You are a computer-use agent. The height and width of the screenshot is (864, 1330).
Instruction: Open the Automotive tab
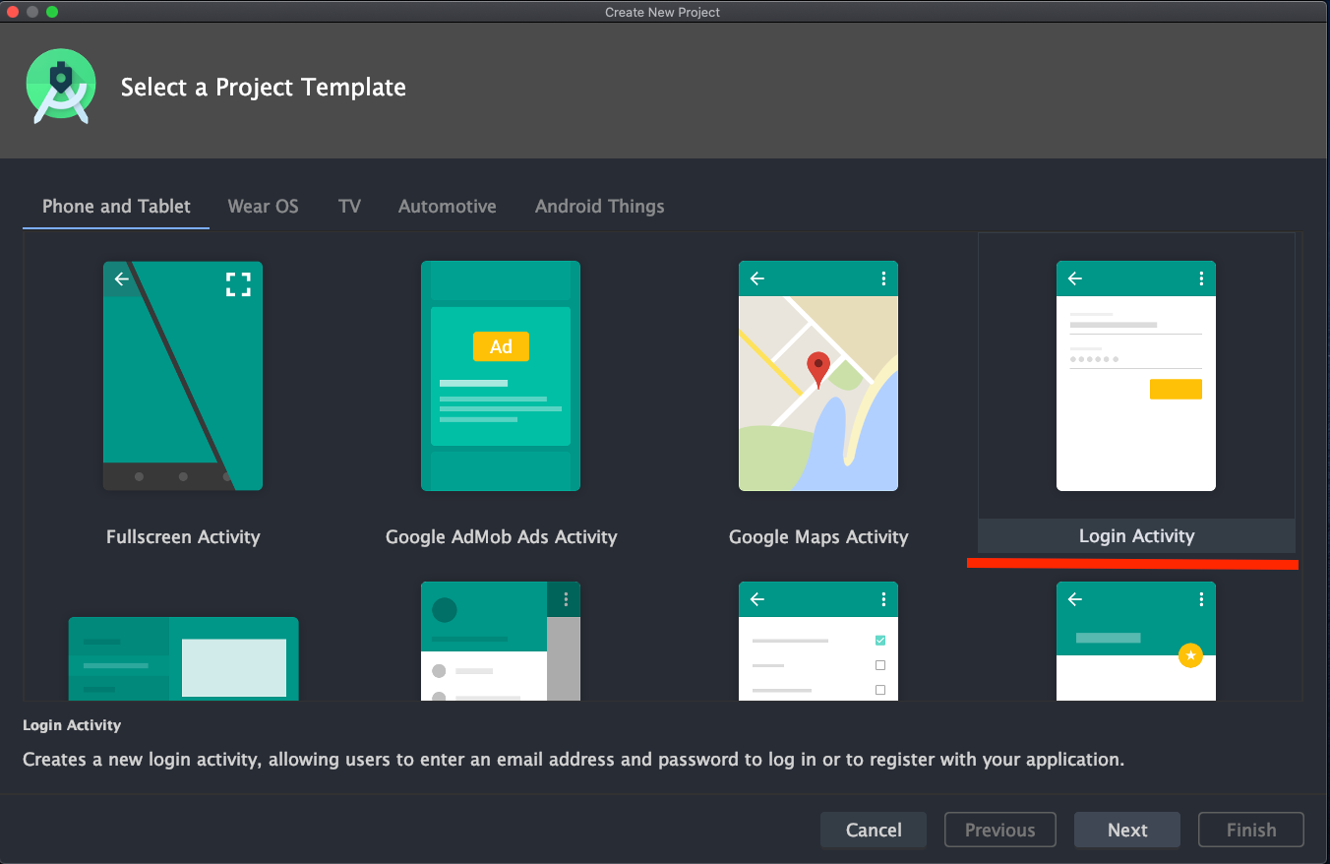(448, 207)
